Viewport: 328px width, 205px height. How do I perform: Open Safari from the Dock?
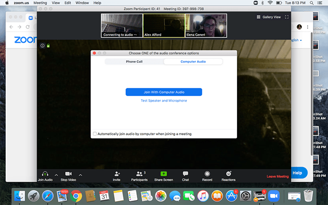pyautogui.click(x=48, y=196)
